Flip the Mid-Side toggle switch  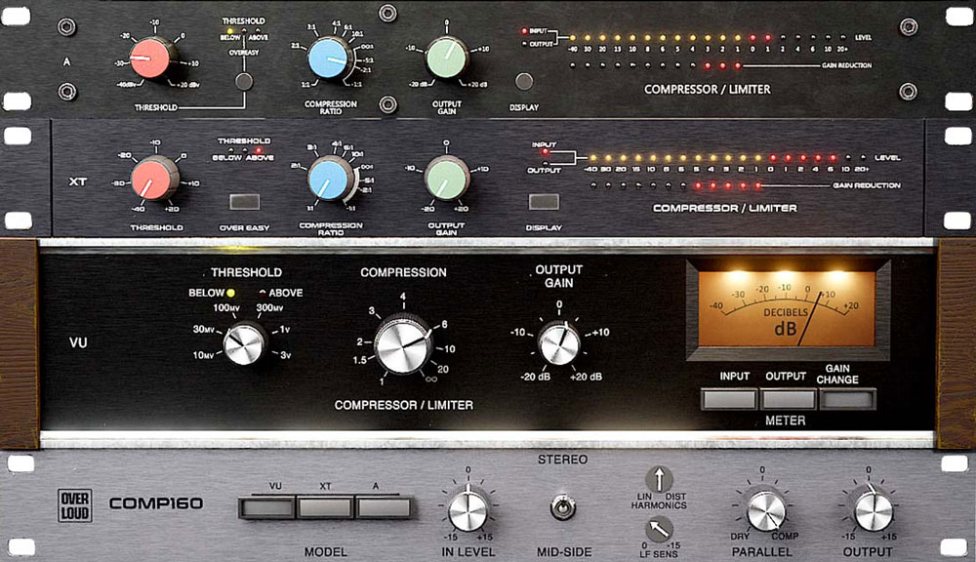pyautogui.click(x=562, y=508)
